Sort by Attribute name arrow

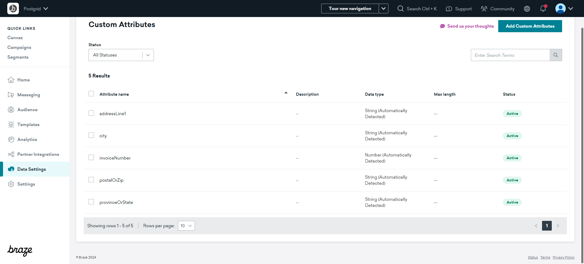coord(286,93)
